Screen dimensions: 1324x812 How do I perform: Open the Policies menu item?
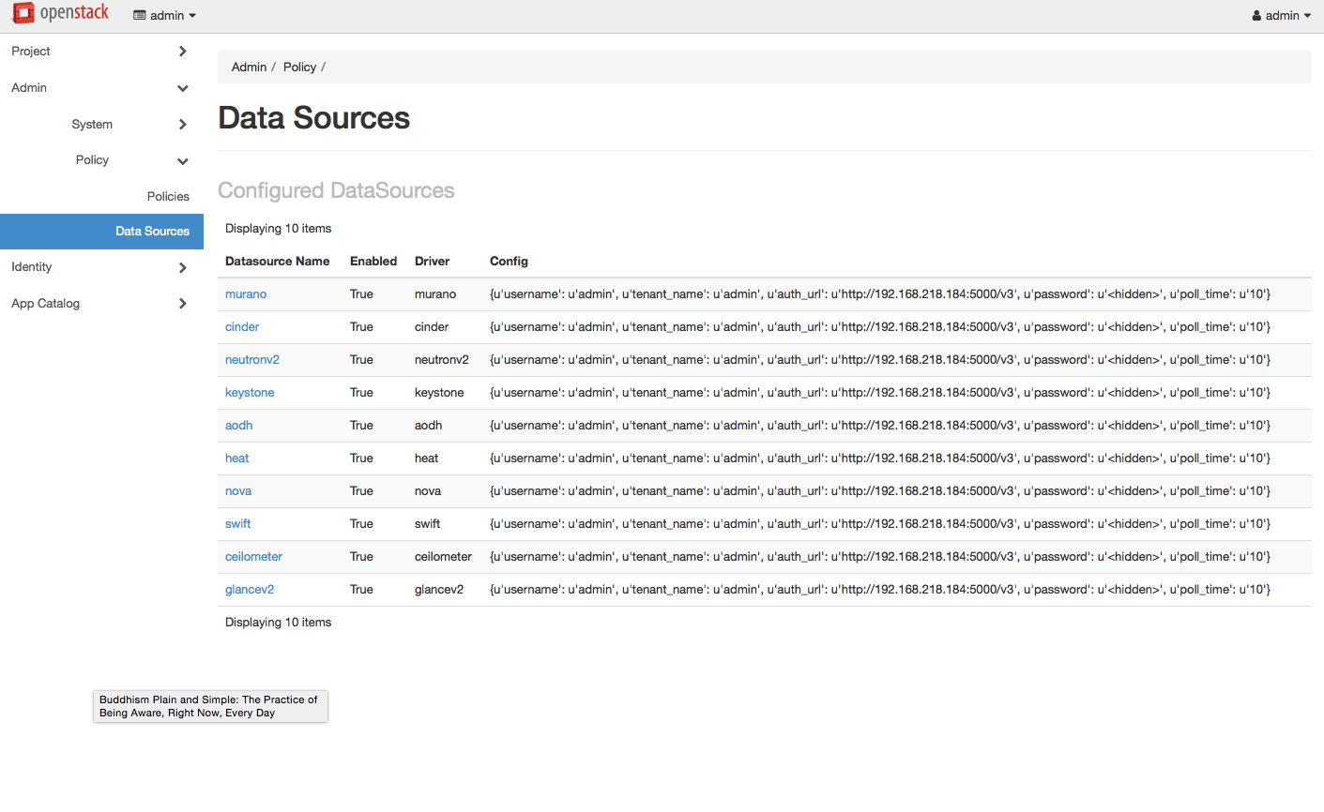point(168,197)
